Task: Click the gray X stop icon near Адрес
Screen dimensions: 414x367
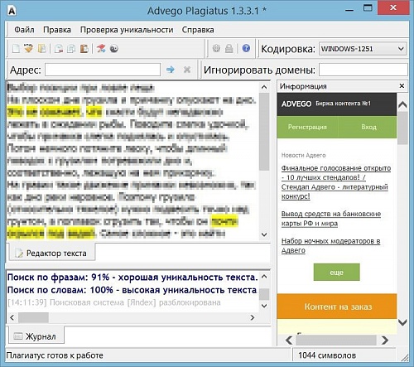Action: point(187,70)
